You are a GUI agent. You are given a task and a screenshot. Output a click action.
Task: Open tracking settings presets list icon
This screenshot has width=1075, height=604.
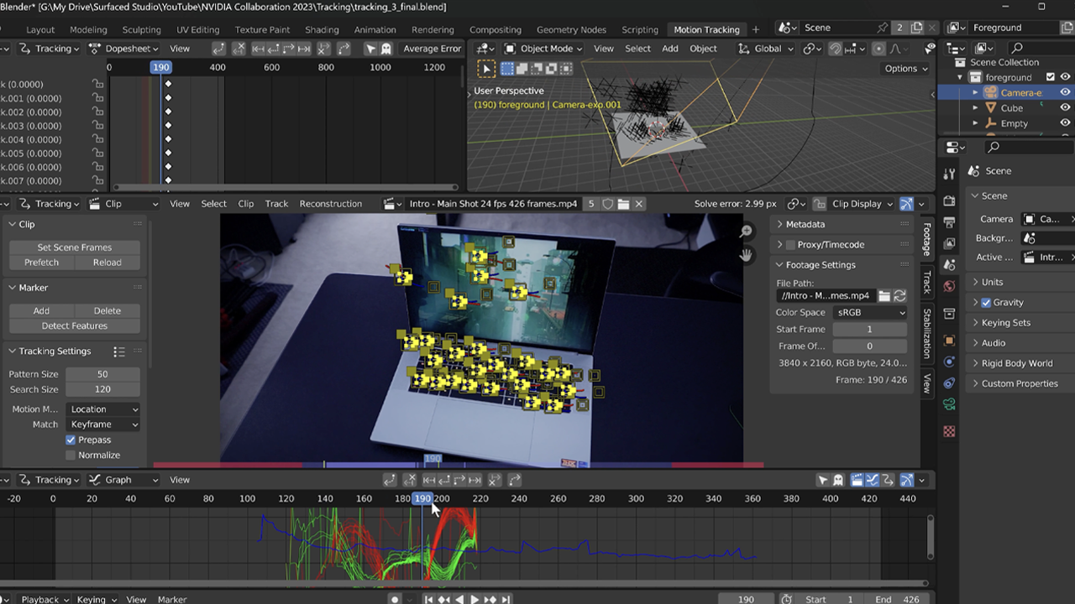click(x=119, y=351)
